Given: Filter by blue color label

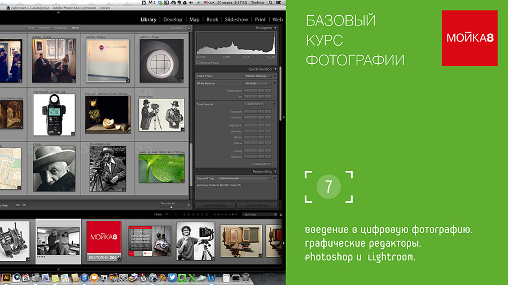Looking at the screenshot, I should 226,215.
